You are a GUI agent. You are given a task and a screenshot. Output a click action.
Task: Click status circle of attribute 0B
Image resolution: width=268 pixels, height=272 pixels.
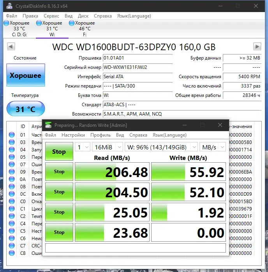pyautogui.click(x=12, y=186)
